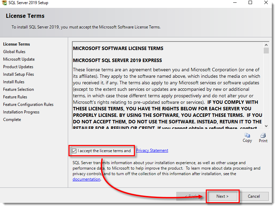This screenshot has height=208, width=277.
Task: Minimize the SQL Server 2019 Setup window
Action: pyautogui.click(x=235, y=2)
